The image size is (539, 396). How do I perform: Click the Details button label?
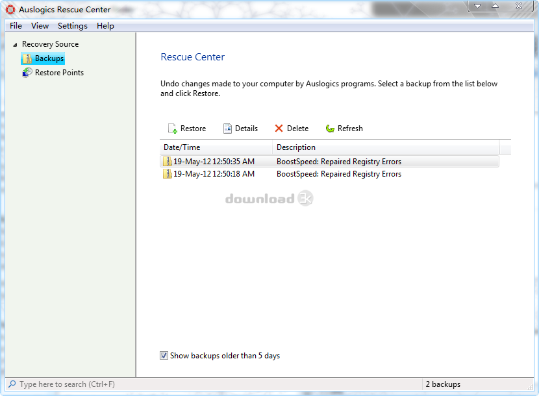click(x=247, y=129)
